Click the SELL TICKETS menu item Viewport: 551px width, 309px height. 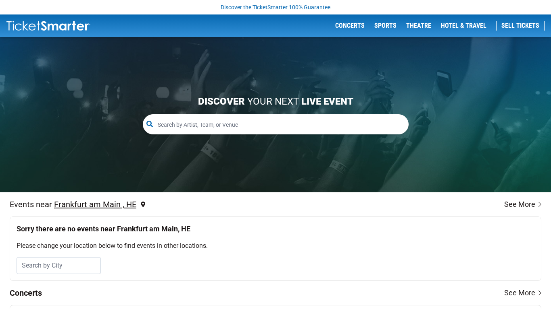[x=520, y=25]
